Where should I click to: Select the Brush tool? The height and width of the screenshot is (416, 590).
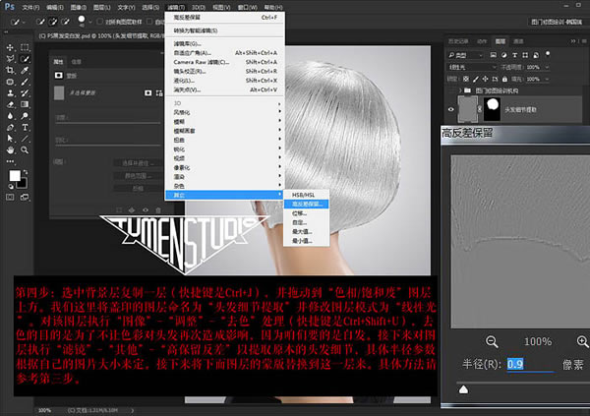[25, 82]
